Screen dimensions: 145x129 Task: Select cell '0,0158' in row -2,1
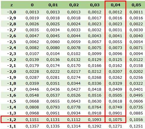(x=136, y=66)
